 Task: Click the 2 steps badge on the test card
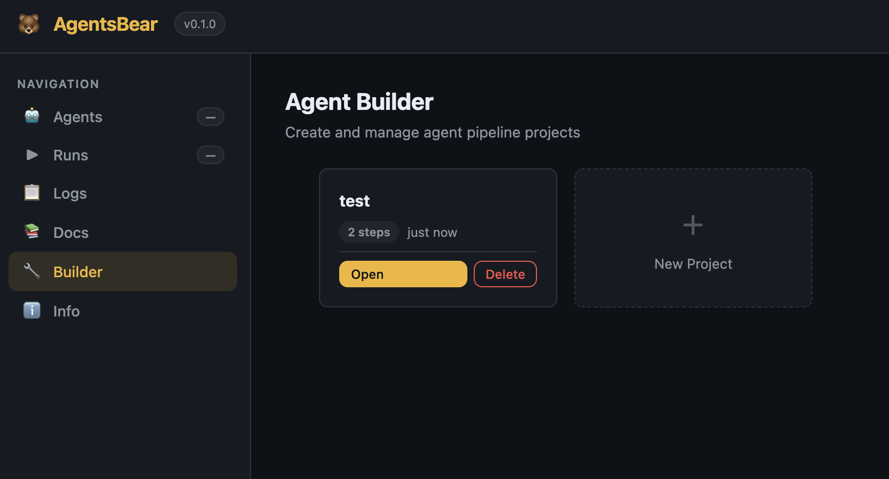click(x=368, y=232)
